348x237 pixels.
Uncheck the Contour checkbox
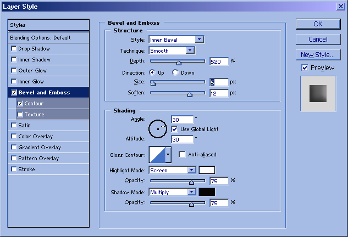[x=20, y=104]
